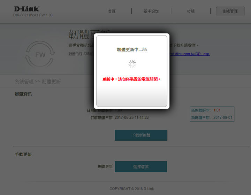
Task: Select the 系統管理 menu
Action: tap(230, 11)
